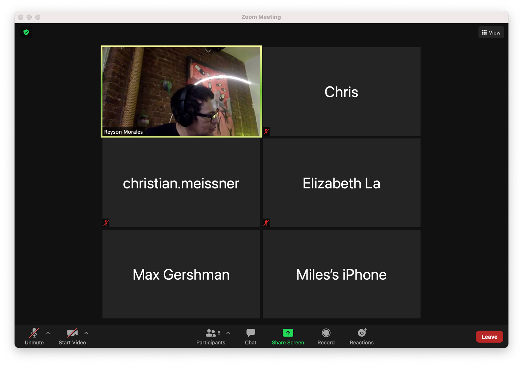Open the Participants panel
This screenshot has width=523, height=366.
211,337
